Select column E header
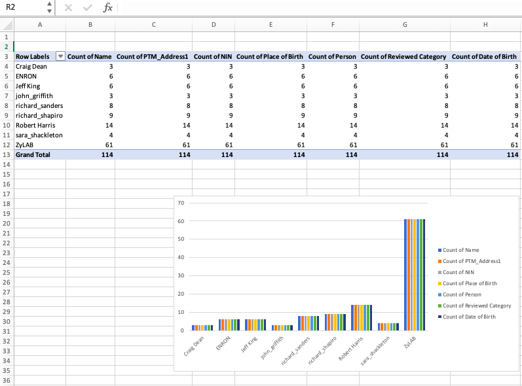This screenshot has height=386, width=522. click(x=270, y=25)
